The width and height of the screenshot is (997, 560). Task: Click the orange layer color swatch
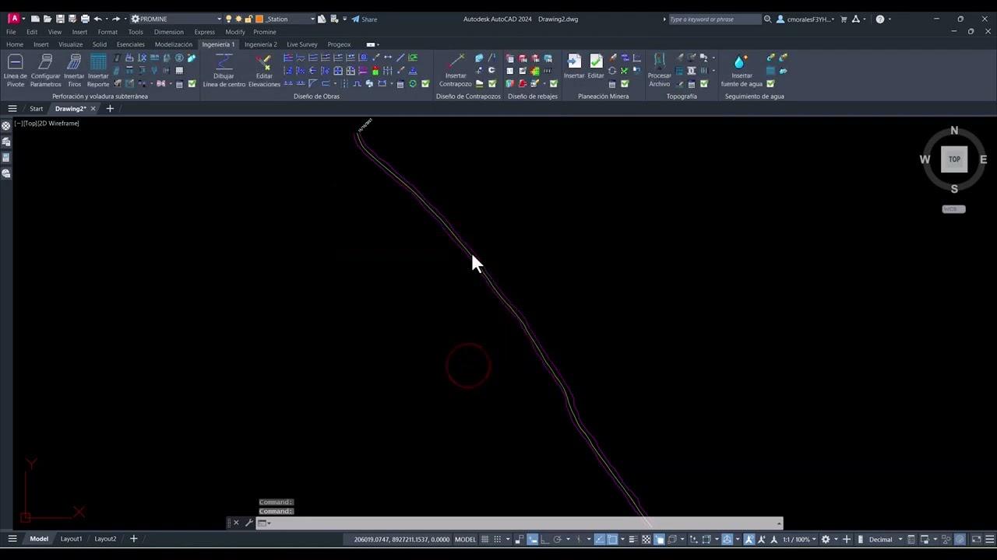[x=260, y=19]
